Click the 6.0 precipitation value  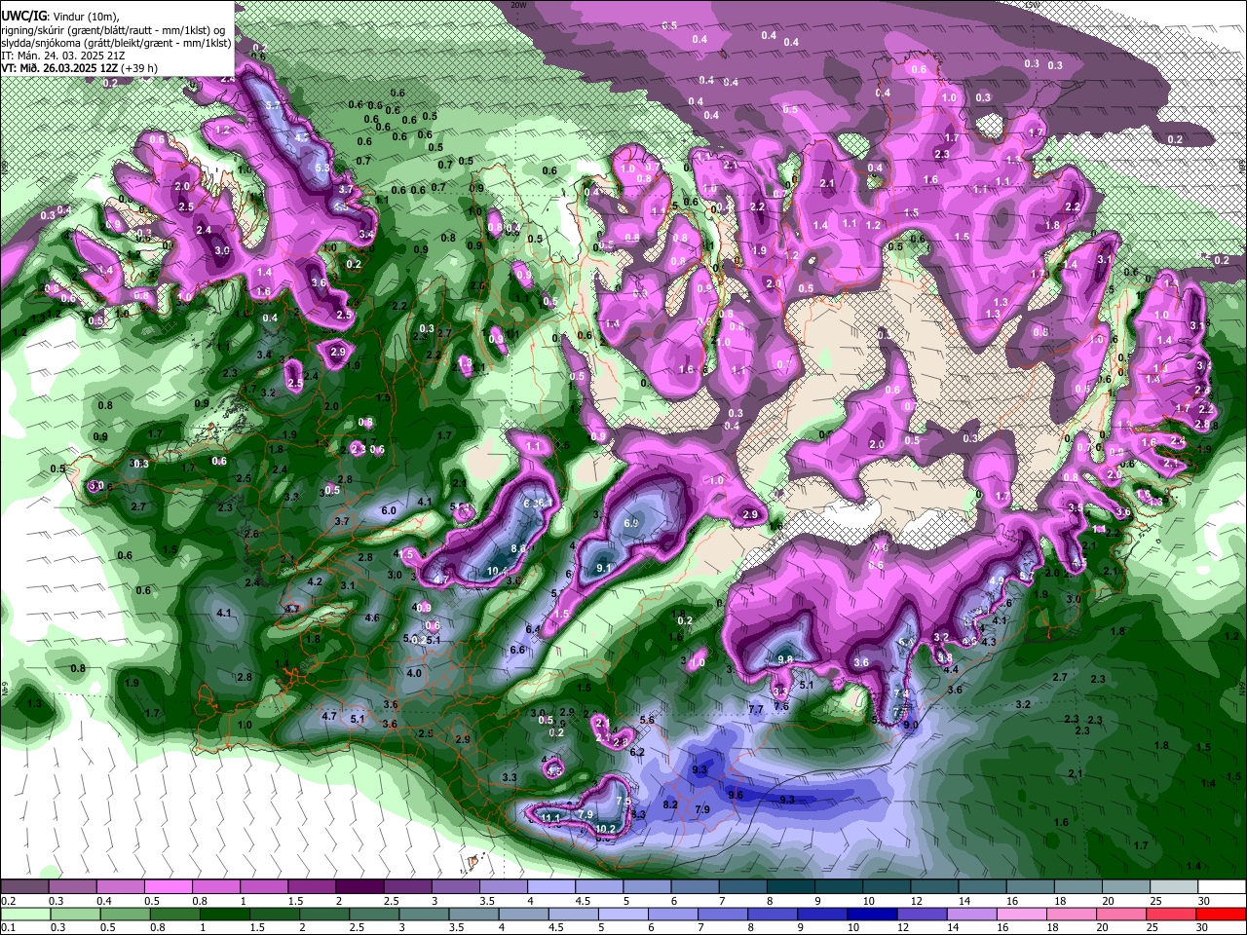pos(389,510)
